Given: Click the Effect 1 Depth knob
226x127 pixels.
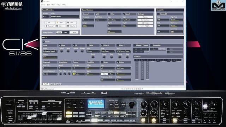Looking at the screenshot, I should [x=104, y=57].
